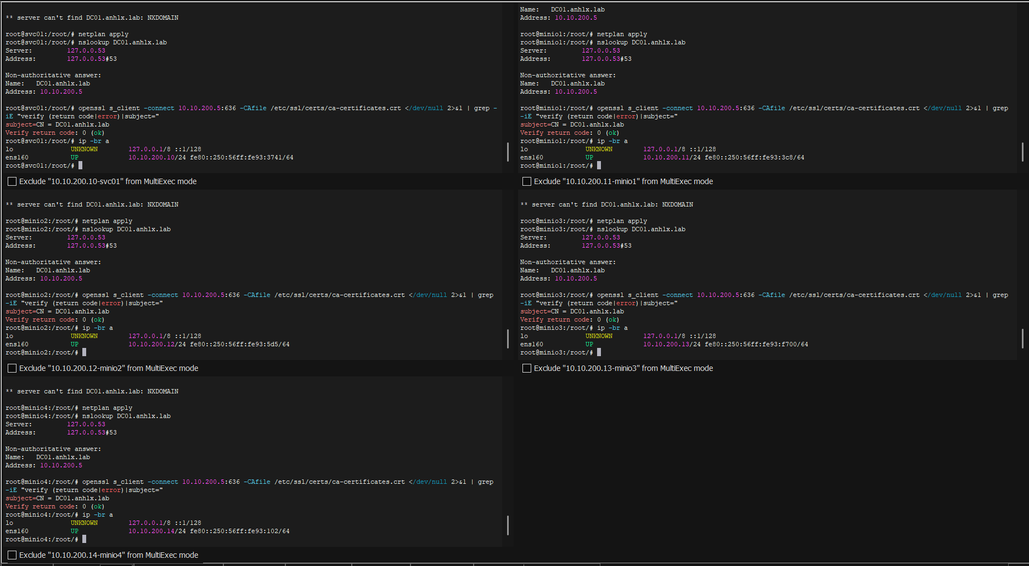Click "root@minio4:/root/# netplan apply" line
Viewport: 1029px width, 566px height.
pyautogui.click(x=69, y=408)
